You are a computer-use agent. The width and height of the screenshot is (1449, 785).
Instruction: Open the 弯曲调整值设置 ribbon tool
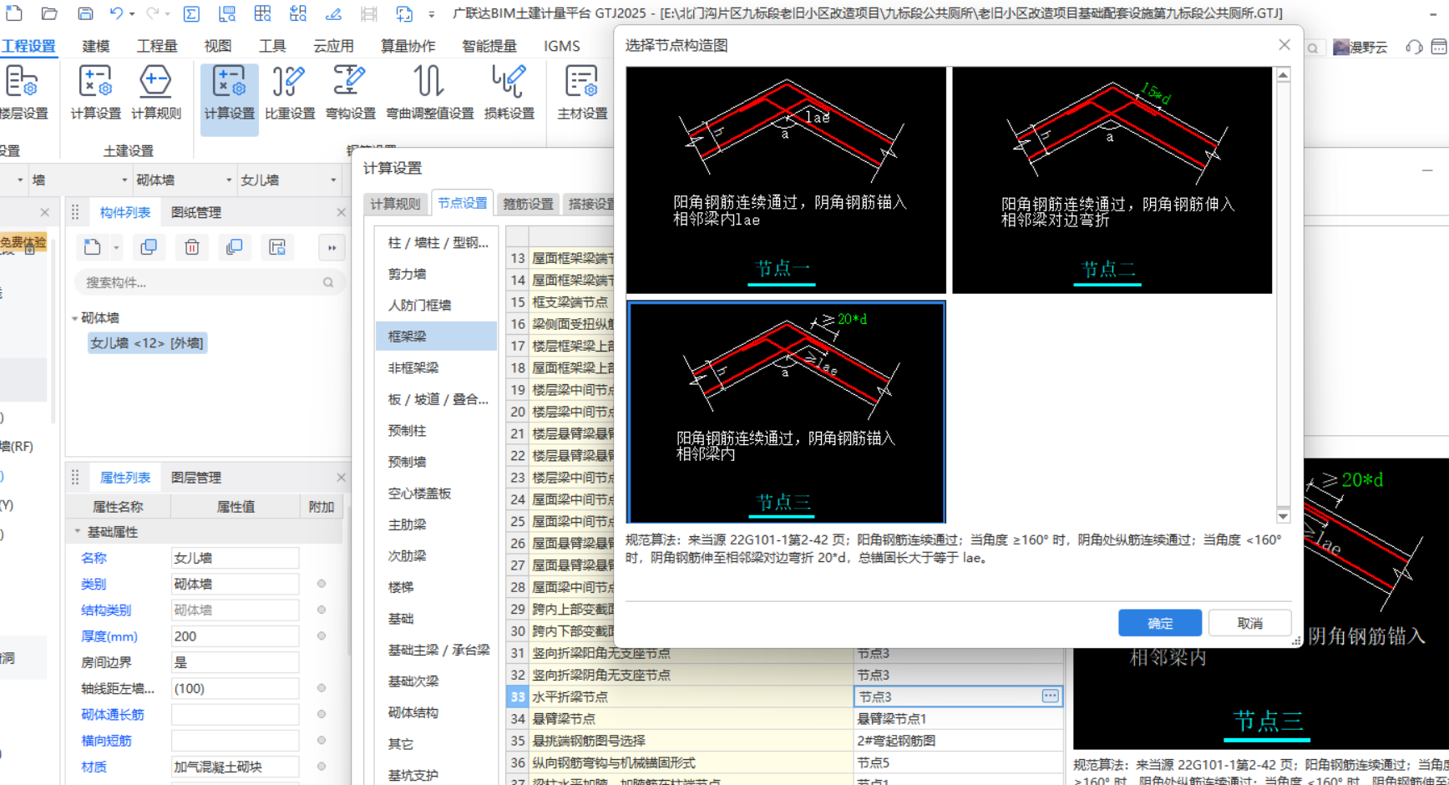[429, 93]
